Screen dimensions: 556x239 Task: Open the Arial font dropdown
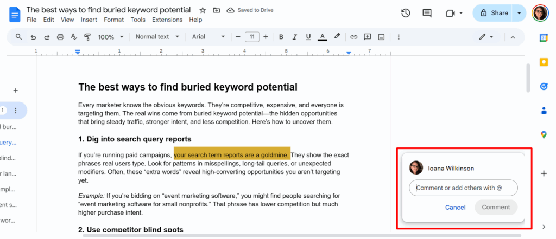point(208,37)
